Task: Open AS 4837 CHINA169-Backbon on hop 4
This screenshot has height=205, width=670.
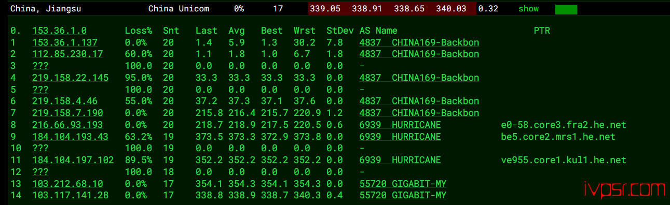Action: 419,78
